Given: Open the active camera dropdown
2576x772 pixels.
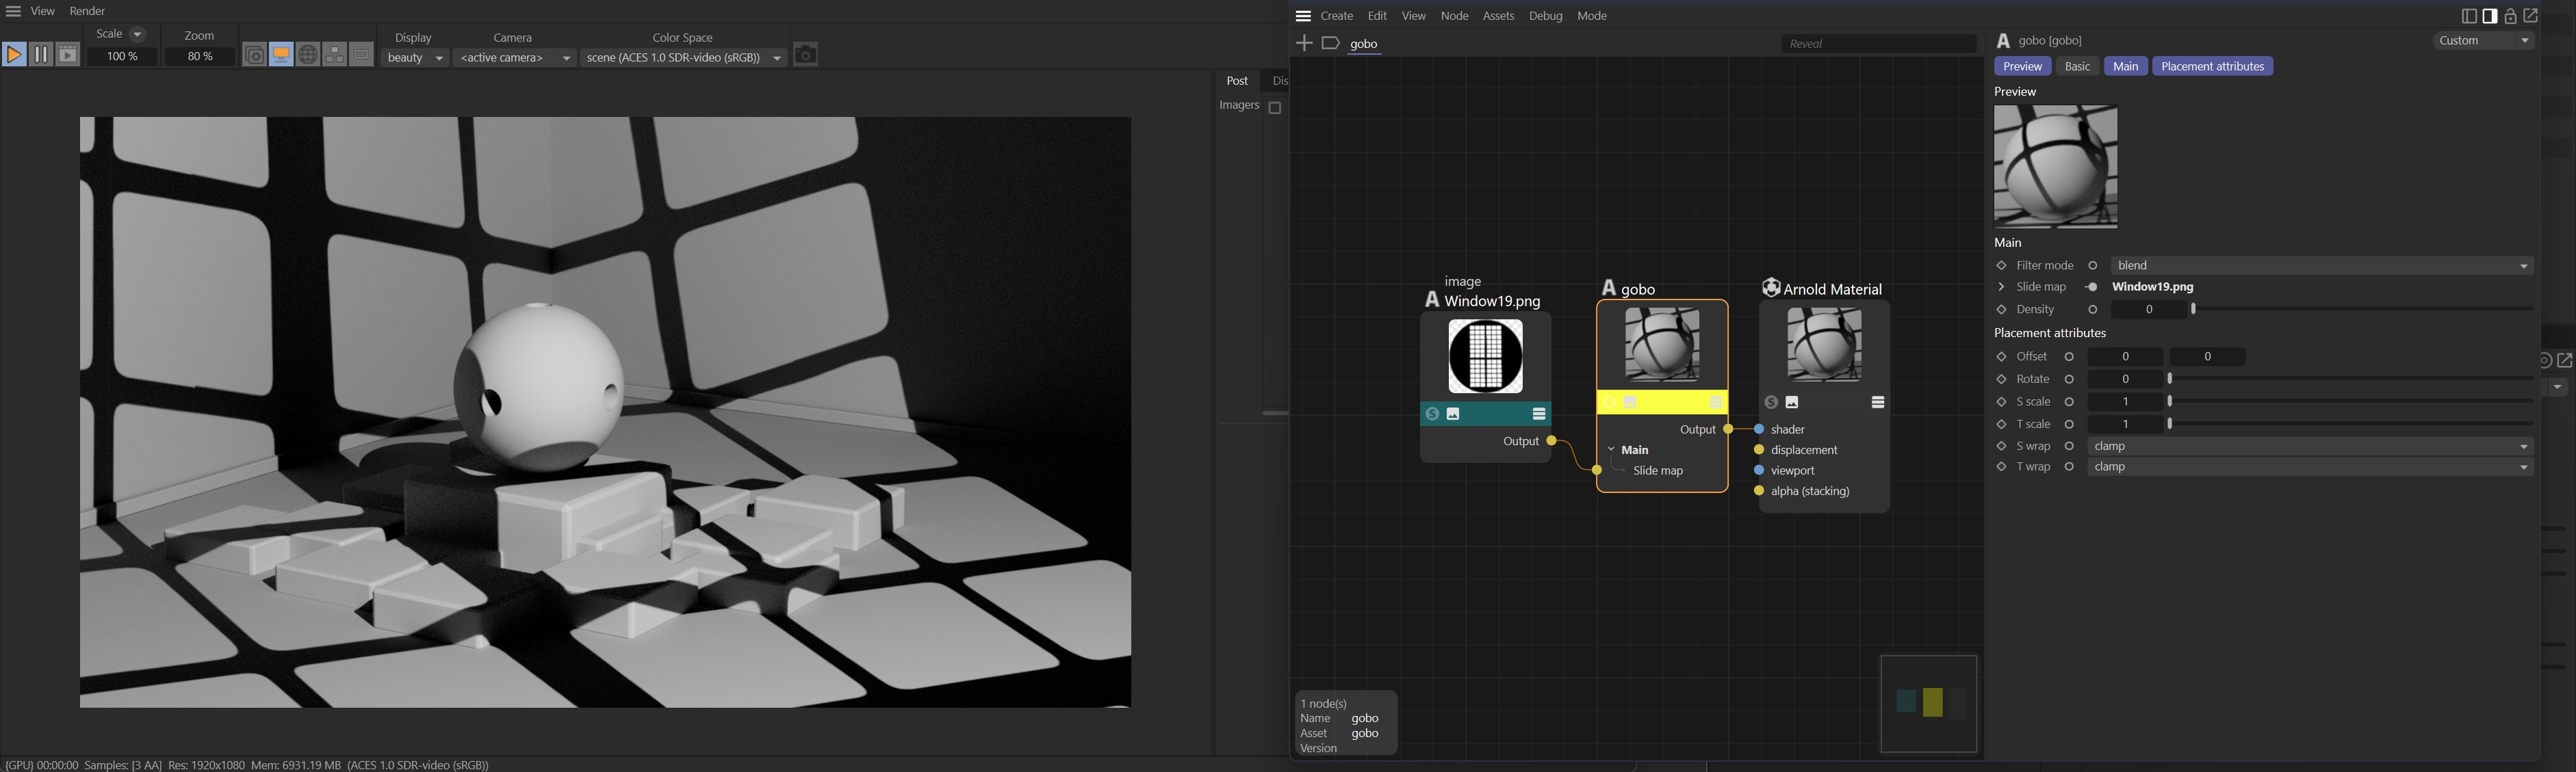Looking at the screenshot, I should [x=515, y=58].
